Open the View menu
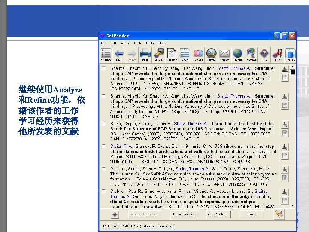Viewport: 309px width, 232px height. tap(125, 43)
